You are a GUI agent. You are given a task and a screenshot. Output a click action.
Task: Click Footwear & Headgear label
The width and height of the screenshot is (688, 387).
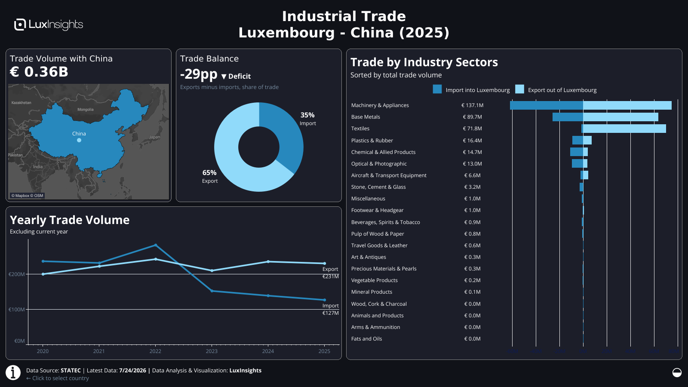point(378,210)
